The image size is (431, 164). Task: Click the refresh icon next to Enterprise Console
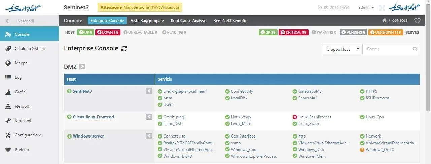pos(124,48)
